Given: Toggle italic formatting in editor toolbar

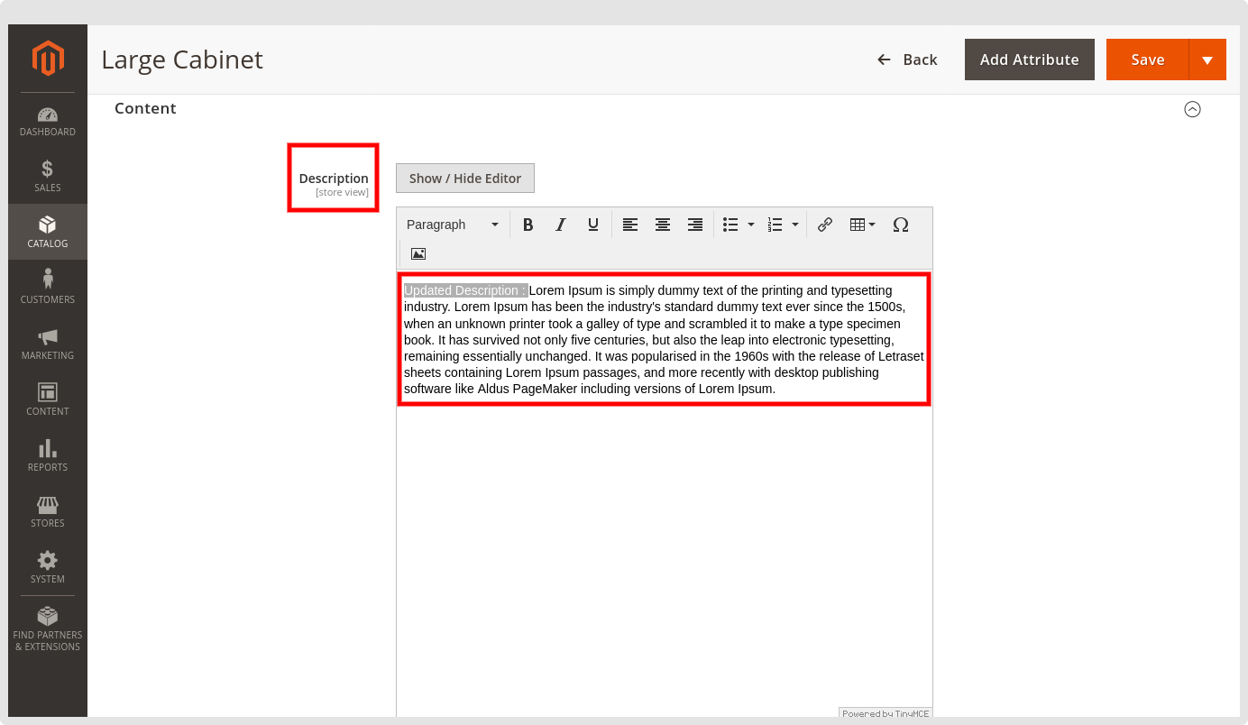Looking at the screenshot, I should (560, 225).
